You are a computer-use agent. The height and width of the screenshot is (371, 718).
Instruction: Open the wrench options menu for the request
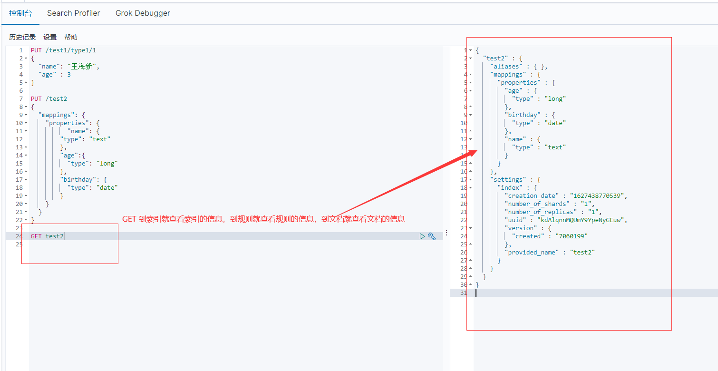click(x=432, y=236)
